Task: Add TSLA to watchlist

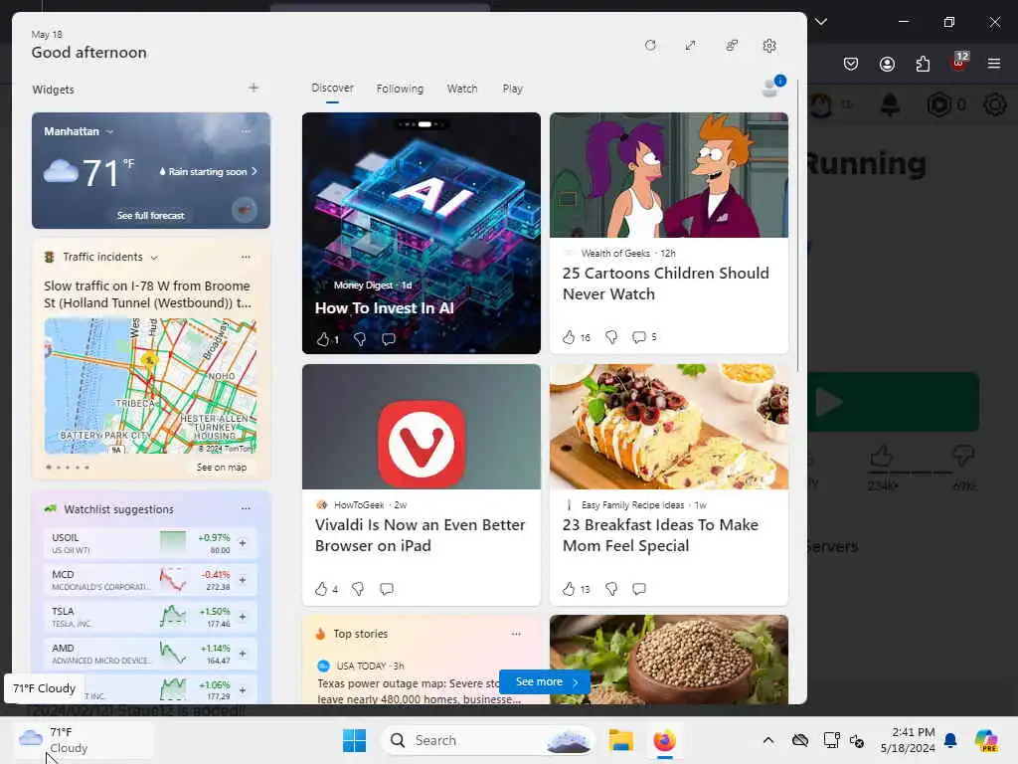Action: click(243, 617)
